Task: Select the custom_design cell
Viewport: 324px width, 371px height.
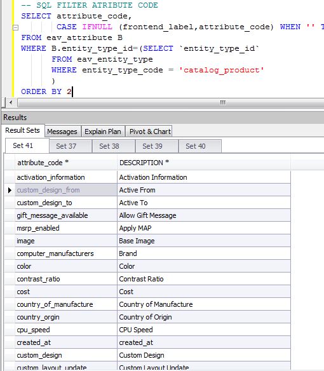Action: coord(66,355)
